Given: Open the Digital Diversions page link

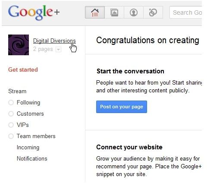Looking at the screenshot, I should [x=54, y=41].
